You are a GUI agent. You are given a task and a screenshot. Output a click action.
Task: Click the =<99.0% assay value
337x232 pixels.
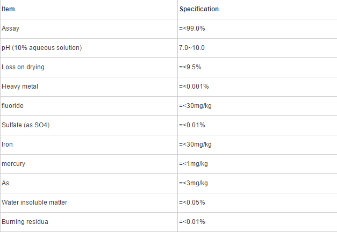click(192, 28)
